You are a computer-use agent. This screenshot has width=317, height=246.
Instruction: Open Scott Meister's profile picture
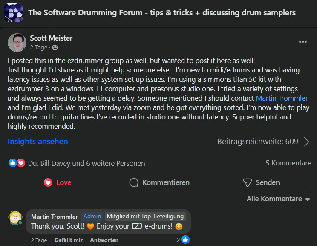pyautogui.click(x=17, y=43)
